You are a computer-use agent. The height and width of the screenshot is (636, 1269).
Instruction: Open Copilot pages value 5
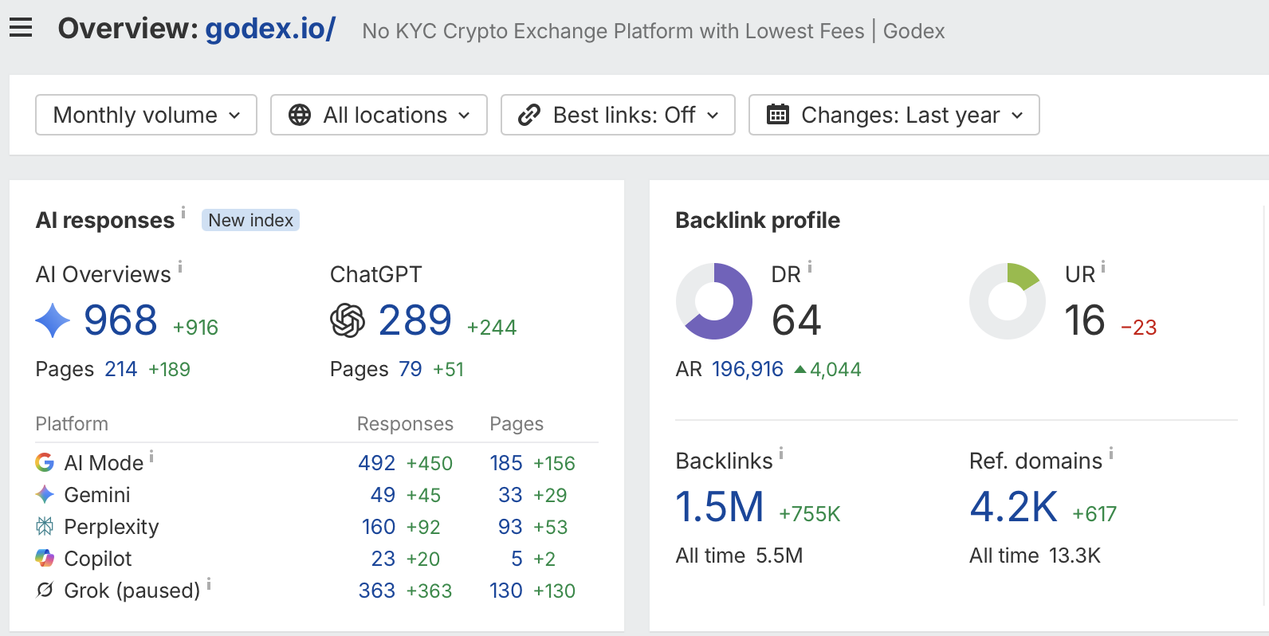click(517, 559)
